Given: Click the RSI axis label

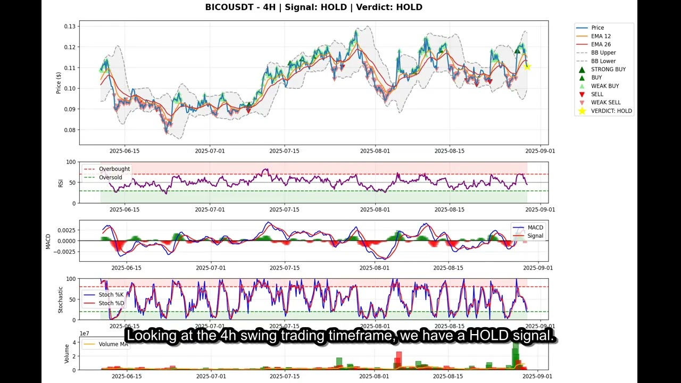Looking at the screenshot, I should pyautogui.click(x=61, y=183).
